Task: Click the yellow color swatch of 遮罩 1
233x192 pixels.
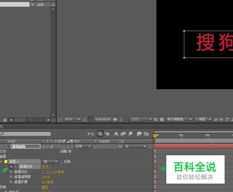Action: [6, 161]
